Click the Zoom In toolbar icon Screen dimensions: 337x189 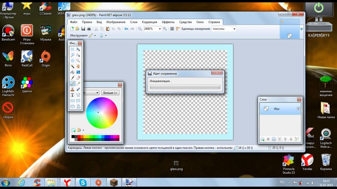point(165,29)
